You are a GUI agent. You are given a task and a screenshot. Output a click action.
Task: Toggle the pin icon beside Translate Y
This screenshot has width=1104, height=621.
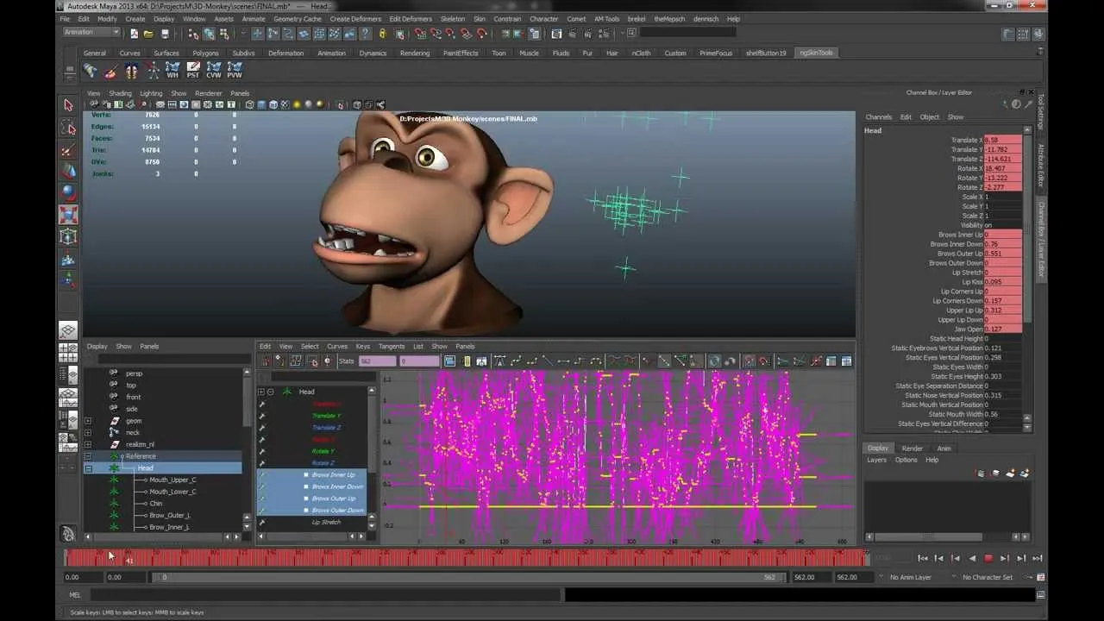(x=262, y=416)
